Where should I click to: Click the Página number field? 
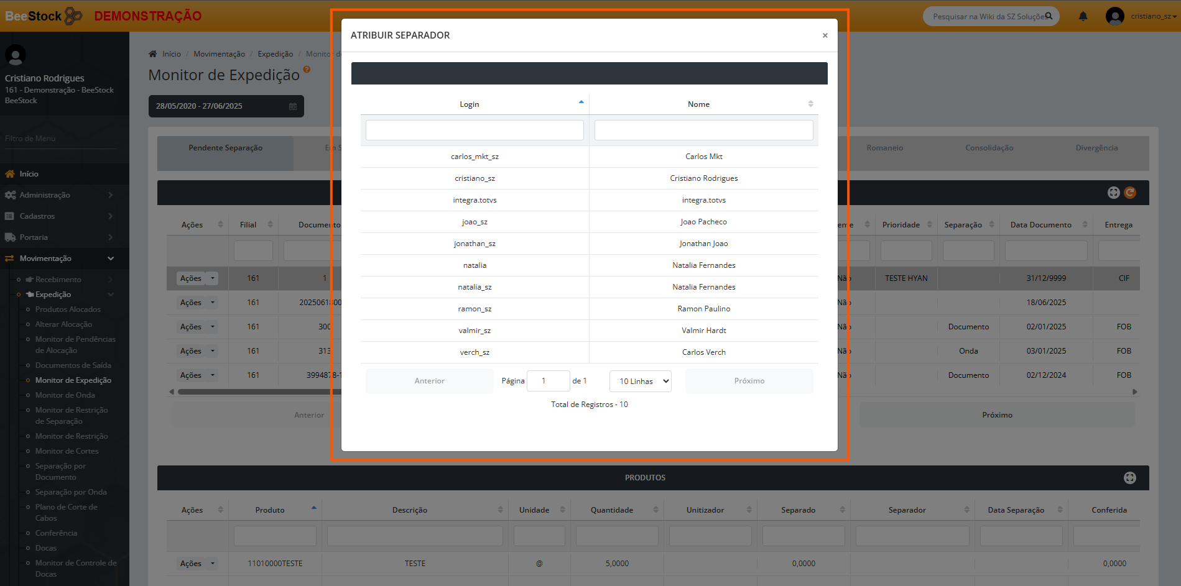click(x=547, y=381)
